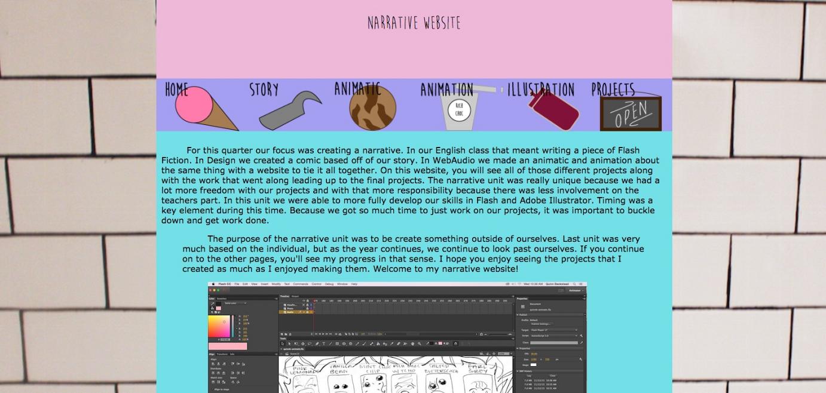
Task: Go to STORY via the ice cream scoop
Action: click(285, 106)
